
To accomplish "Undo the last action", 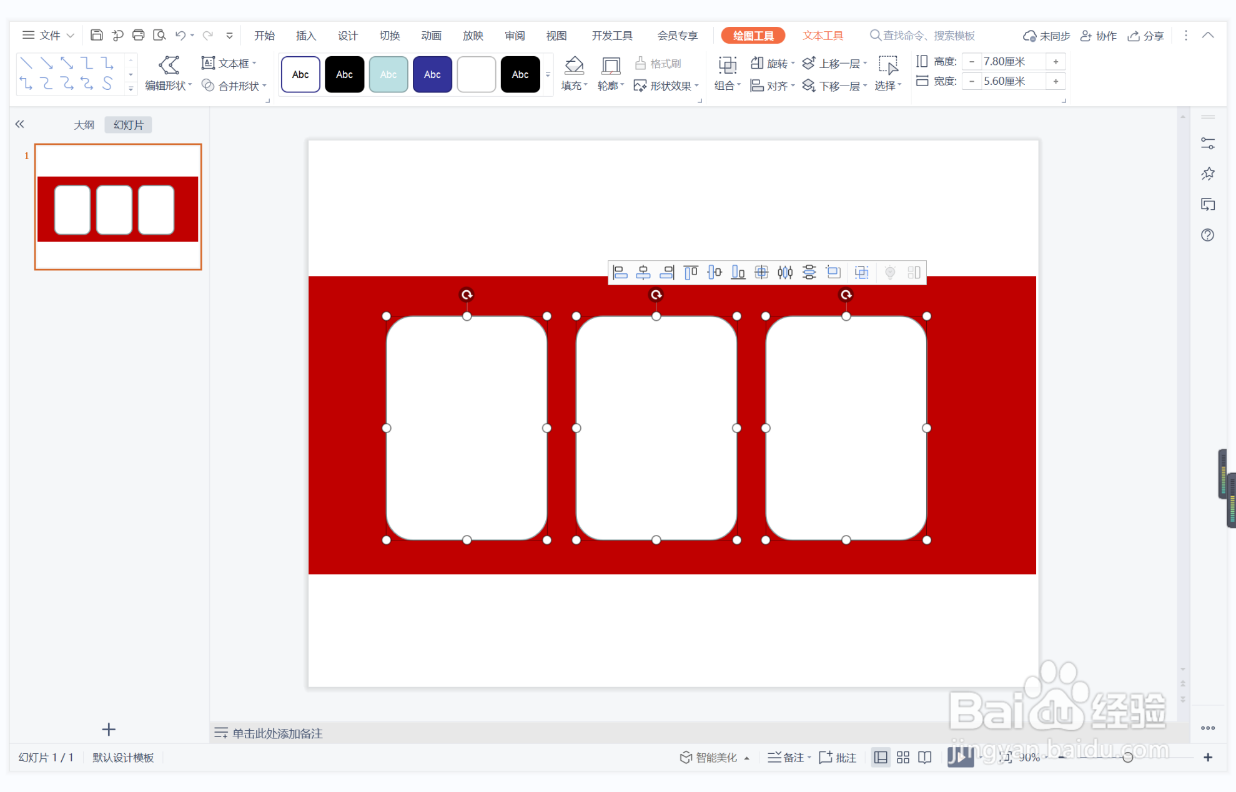I will (180, 35).
